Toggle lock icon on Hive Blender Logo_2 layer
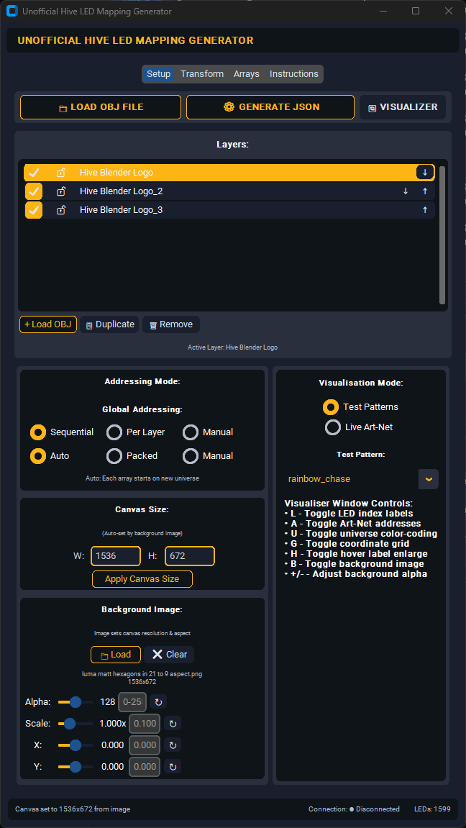Image resolution: width=466 pixels, height=828 pixels. click(x=61, y=191)
